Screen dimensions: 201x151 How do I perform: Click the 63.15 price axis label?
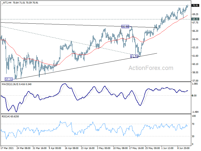(195, 48)
